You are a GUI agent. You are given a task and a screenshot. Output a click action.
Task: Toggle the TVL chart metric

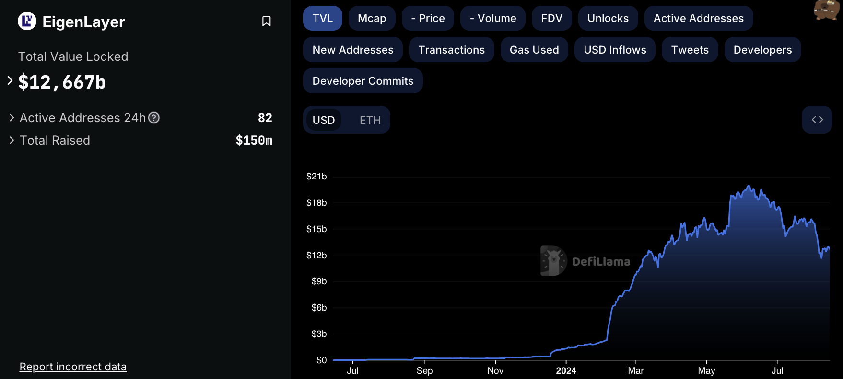323,18
